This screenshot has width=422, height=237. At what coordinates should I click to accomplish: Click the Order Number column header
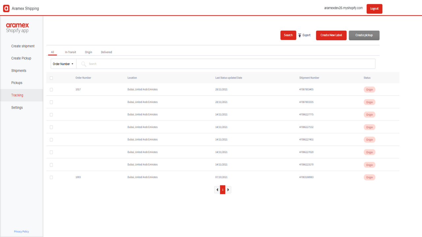click(x=83, y=78)
